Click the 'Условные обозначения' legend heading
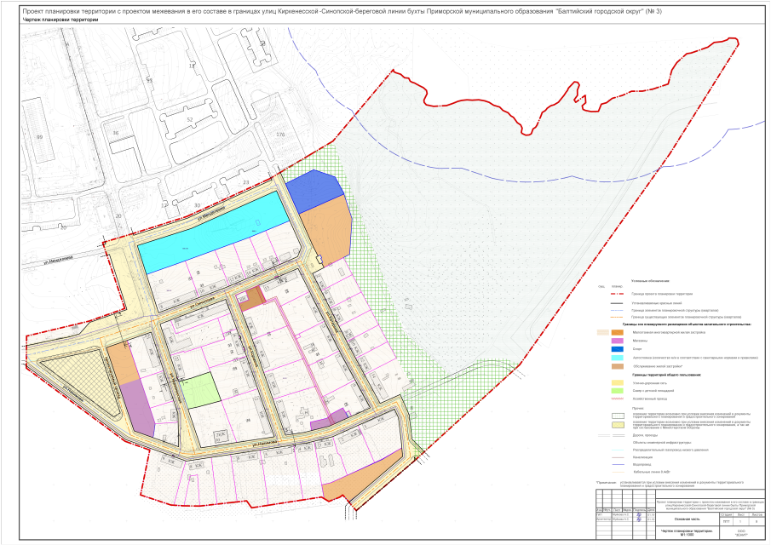This screenshot has width=771, height=545. pyautogui.click(x=650, y=281)
